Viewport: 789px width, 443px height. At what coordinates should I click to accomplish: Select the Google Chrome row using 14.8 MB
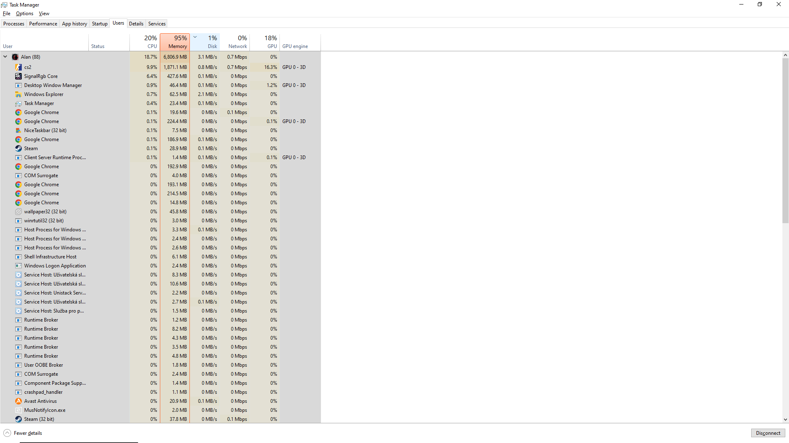(160, 203)
